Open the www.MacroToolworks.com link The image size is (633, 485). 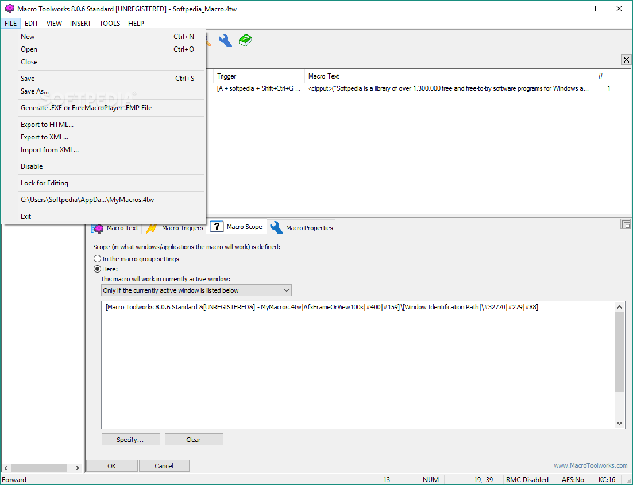590,465
